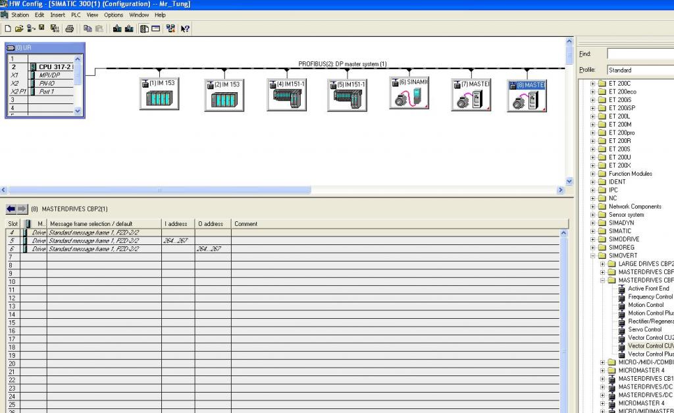
Task: Click the Message frame selection column header
Action: click(104, 224)
